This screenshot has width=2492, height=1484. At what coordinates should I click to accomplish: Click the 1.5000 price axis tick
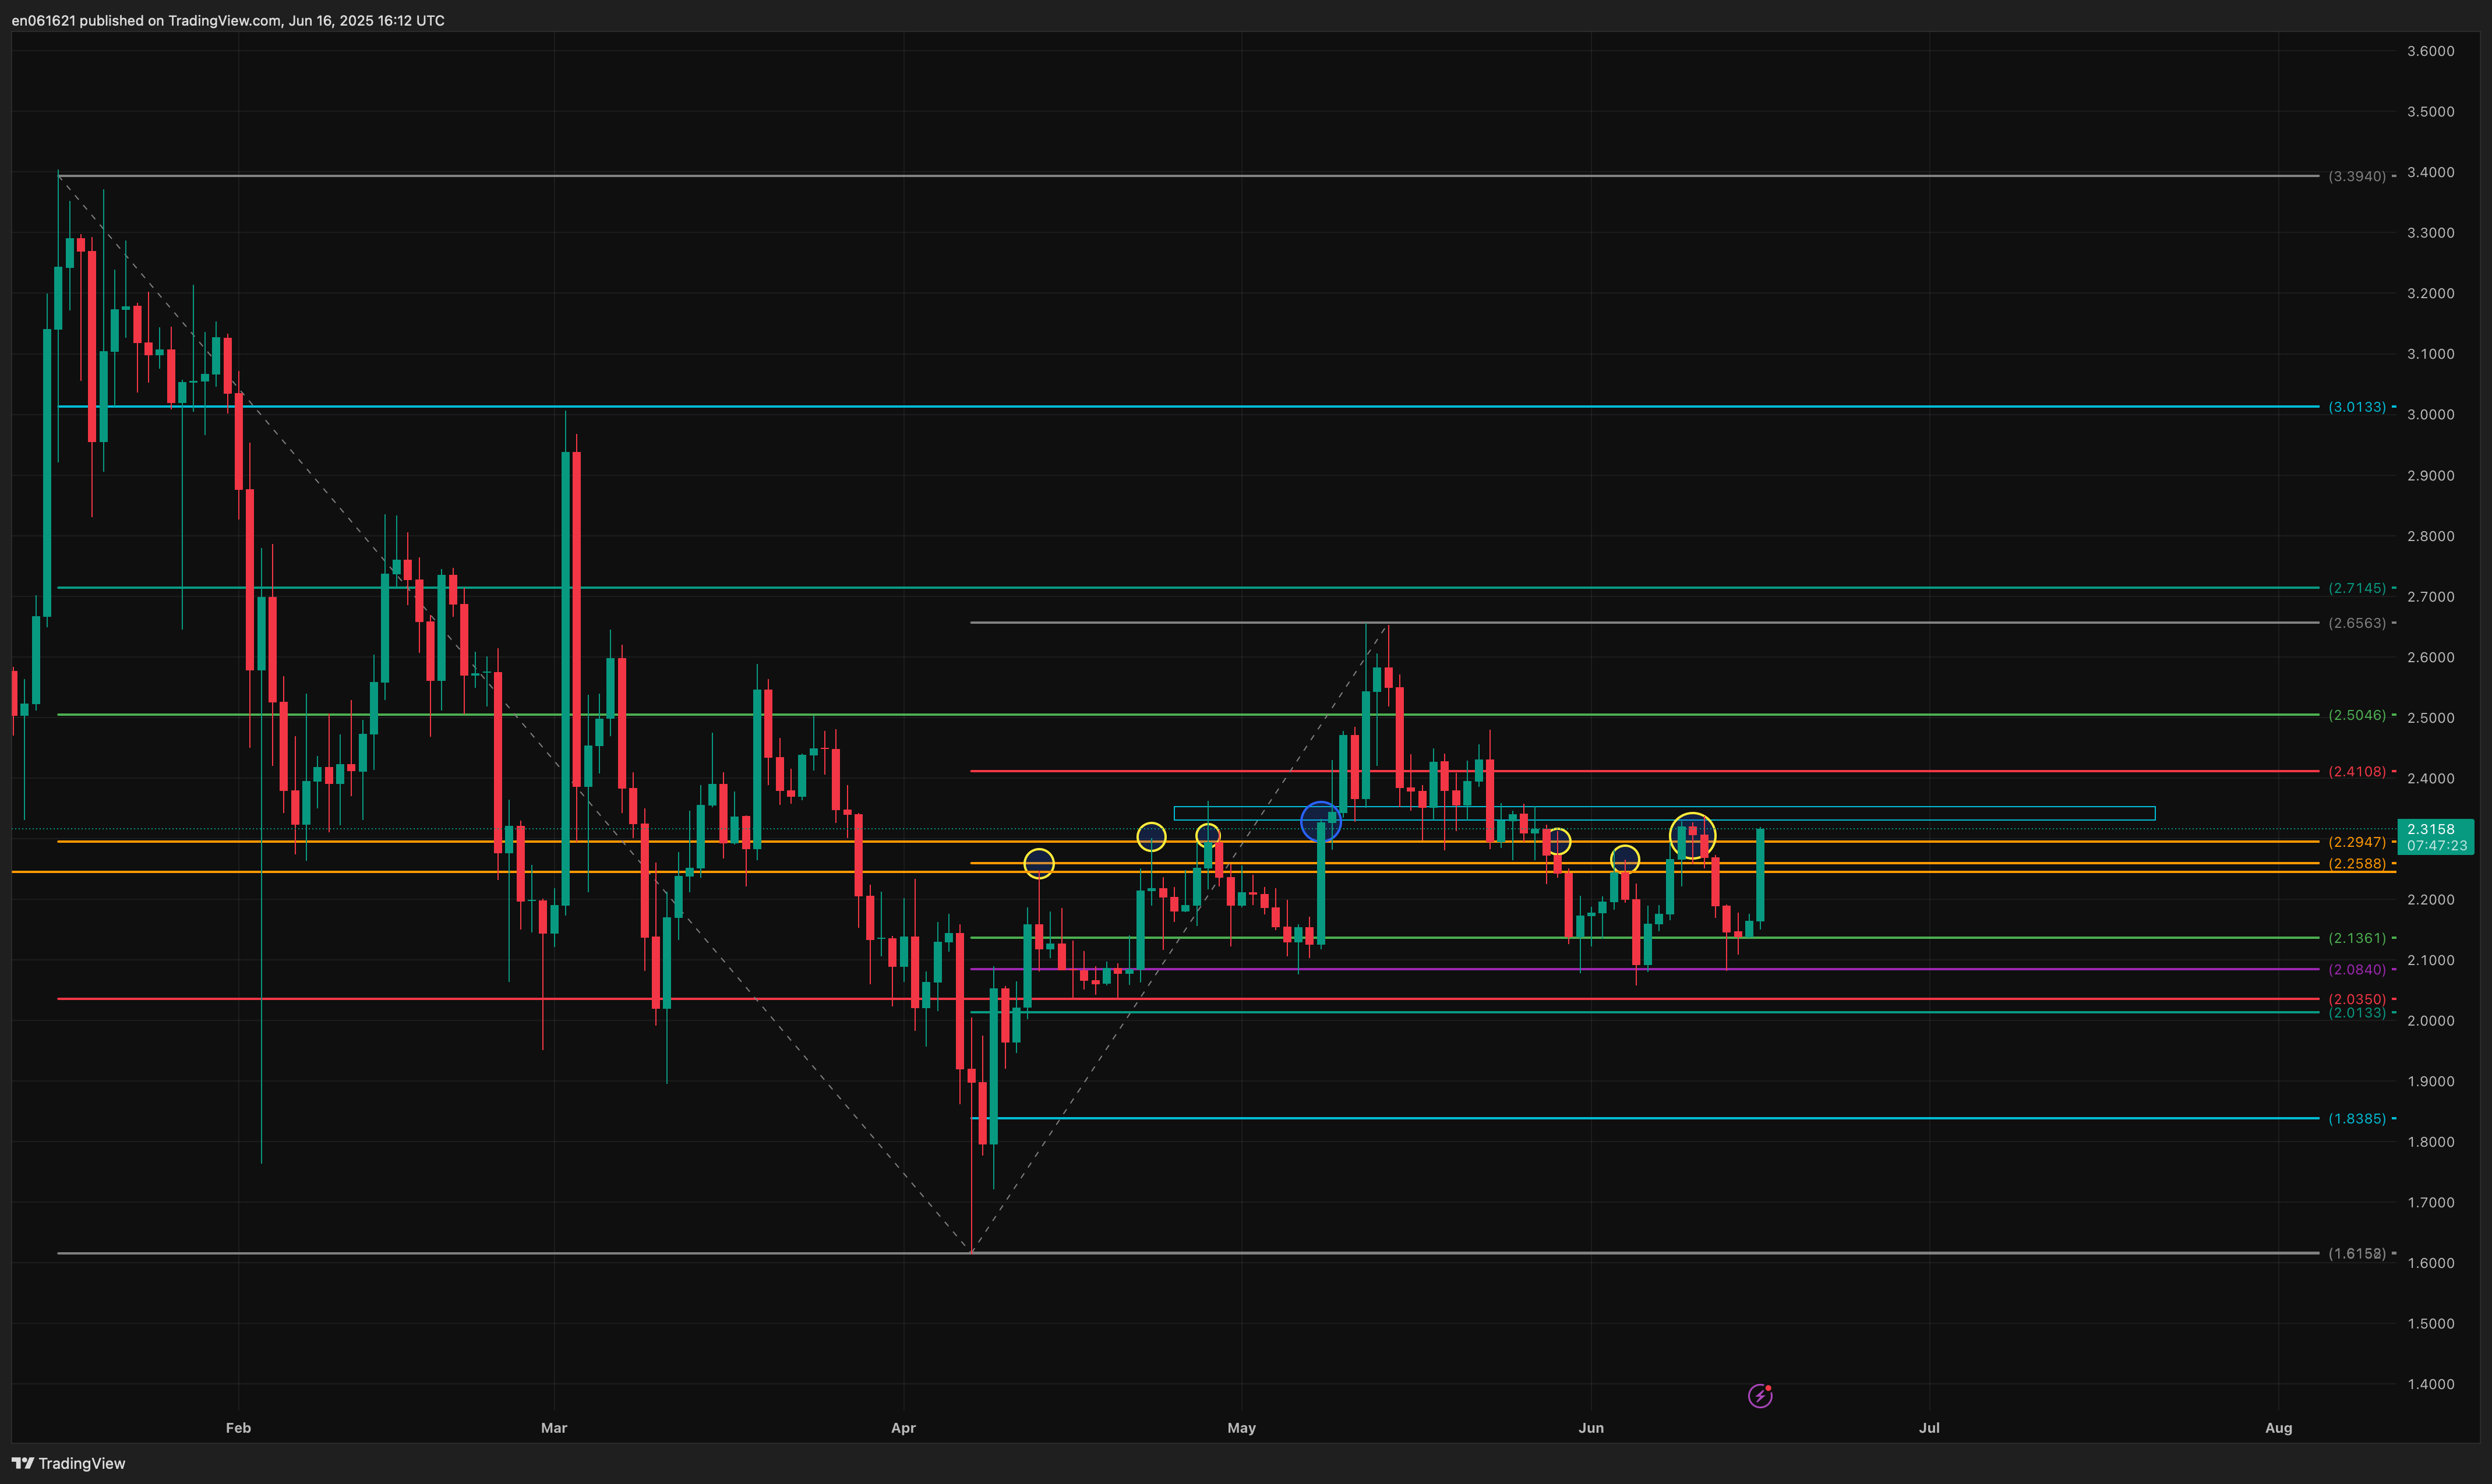point(2430,1324)
